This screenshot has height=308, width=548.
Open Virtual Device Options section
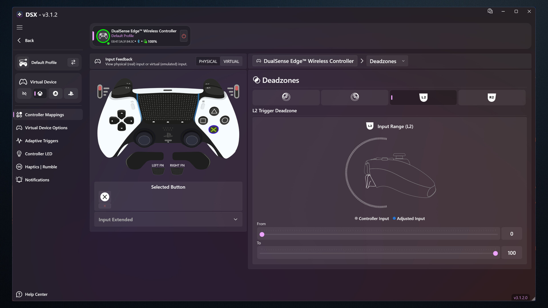(x=46, y=127)
